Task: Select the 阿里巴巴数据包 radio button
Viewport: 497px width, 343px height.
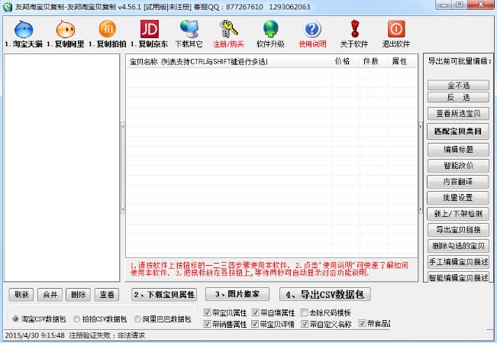Action: (137, 319)
